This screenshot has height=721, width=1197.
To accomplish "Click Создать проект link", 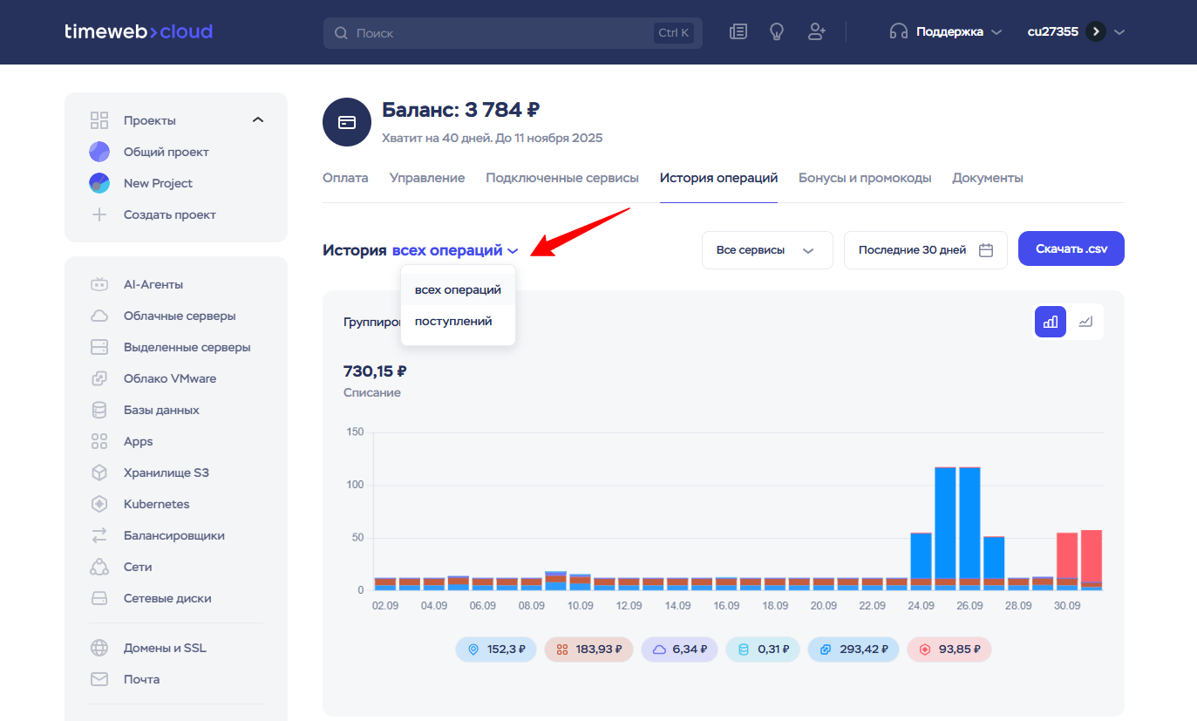I will click(169, 214).
